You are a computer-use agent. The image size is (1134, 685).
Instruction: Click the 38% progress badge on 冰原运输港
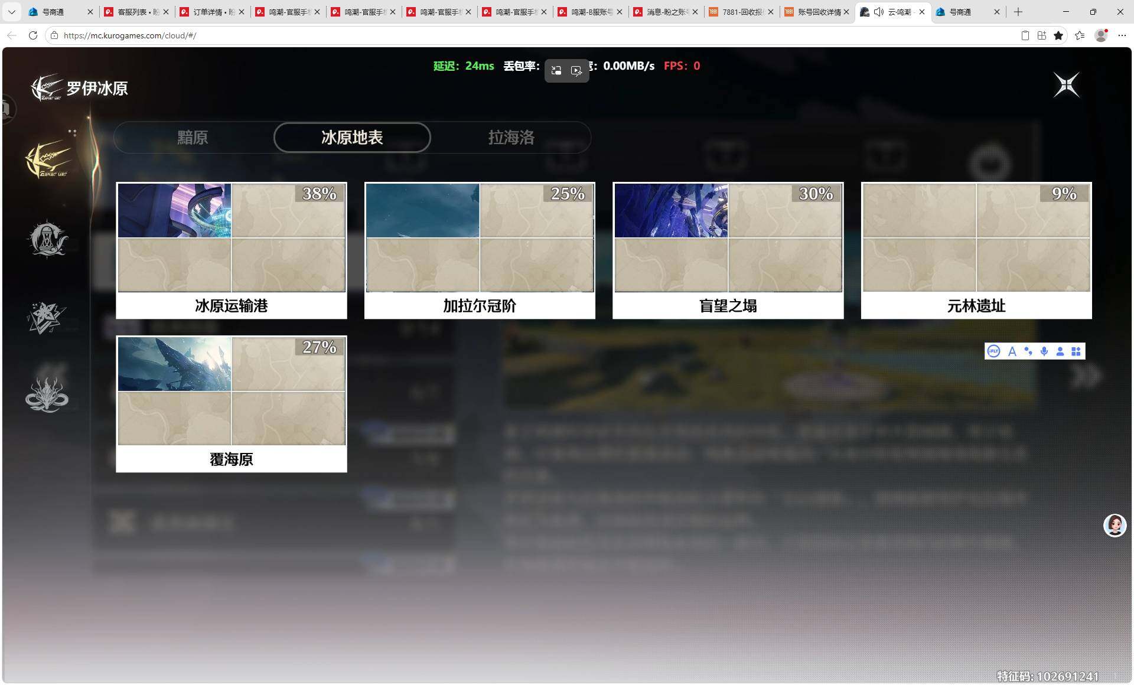pos(320,193)
